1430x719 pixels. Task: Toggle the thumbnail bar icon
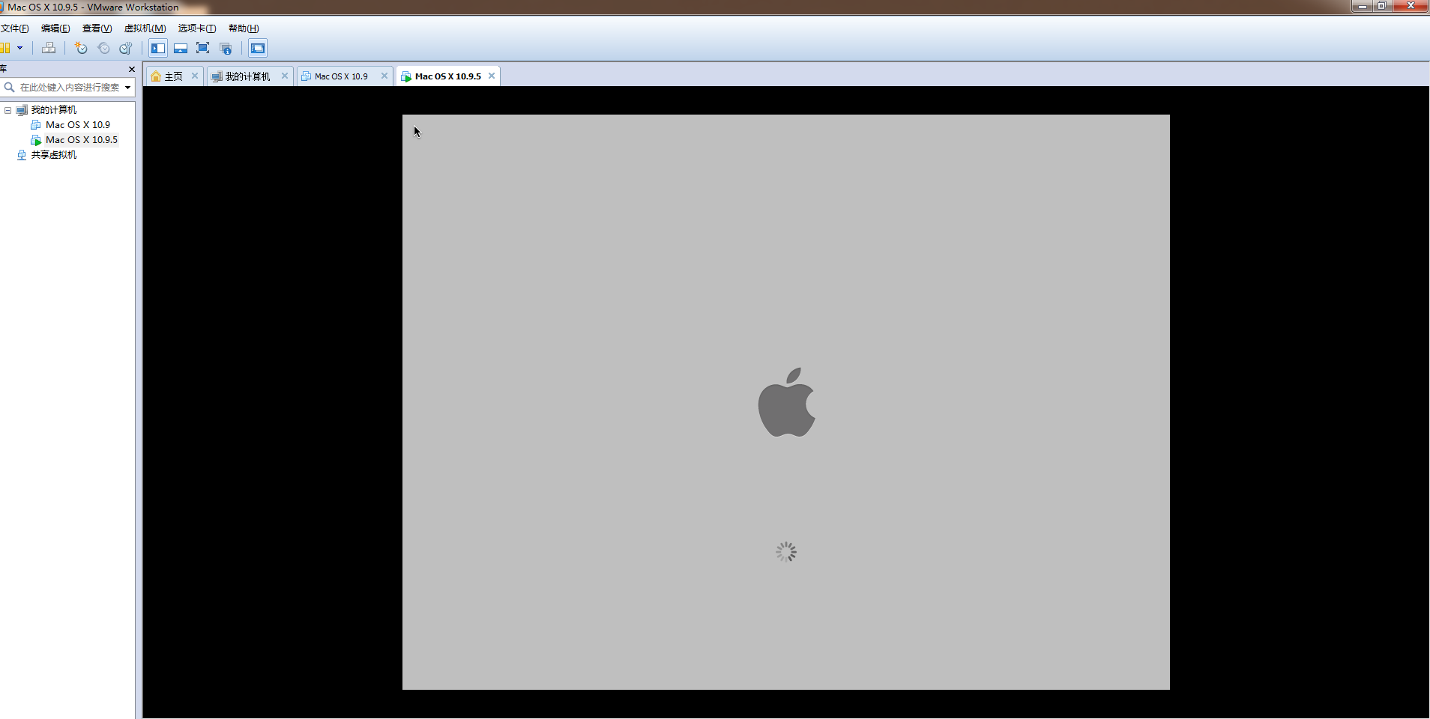tap(181, 48)
